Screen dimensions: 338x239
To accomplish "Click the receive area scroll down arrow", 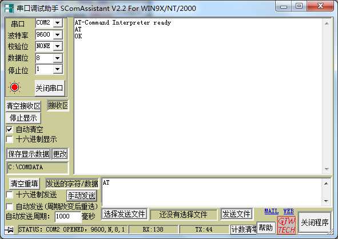I will point(327,169).
